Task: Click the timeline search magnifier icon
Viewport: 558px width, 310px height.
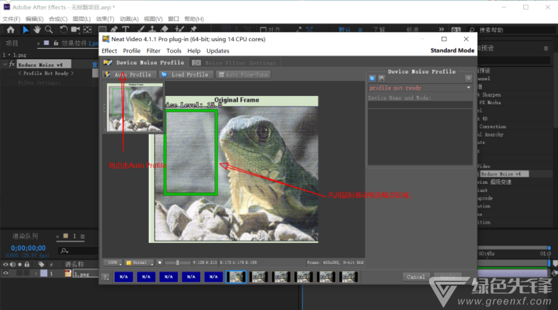Action: [x=64, y=251]
